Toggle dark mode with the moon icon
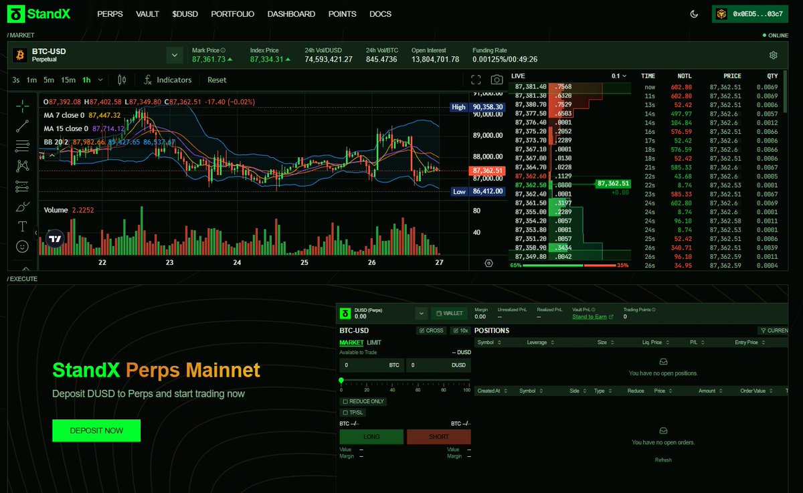The image size is (803, 493). point(694,13)
